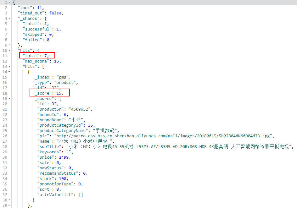Click the "promotionType": 0 line
The image size is (297, 208).
click(x=60, y=184)
